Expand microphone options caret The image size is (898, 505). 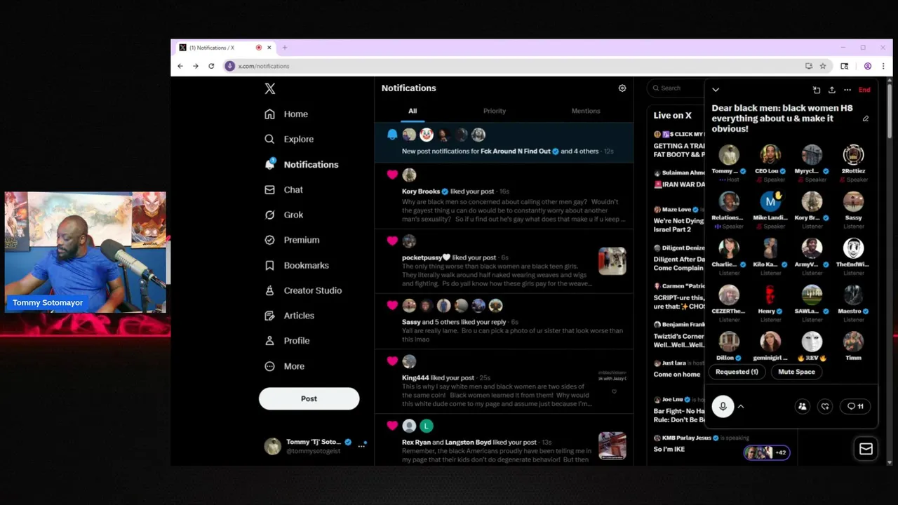[740, 406]
